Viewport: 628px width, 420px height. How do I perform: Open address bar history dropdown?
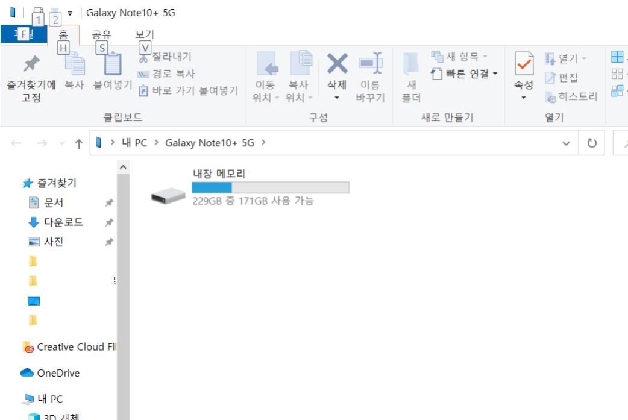pos(566,143)
